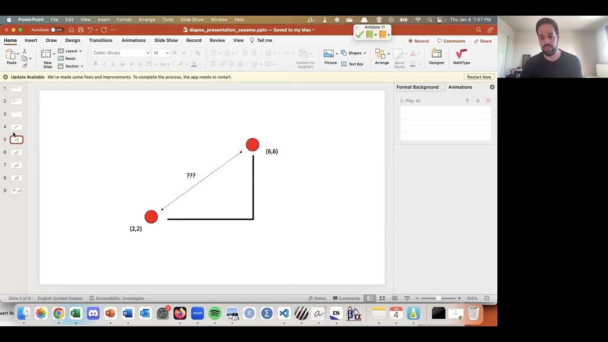Click the zoom in plus button
Image resolution: width=608 pixels, height=342 pixels.
pos(459,298)
